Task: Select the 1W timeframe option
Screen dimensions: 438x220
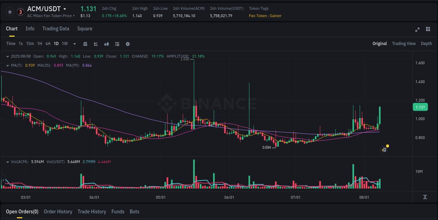Action: [64, 44]
